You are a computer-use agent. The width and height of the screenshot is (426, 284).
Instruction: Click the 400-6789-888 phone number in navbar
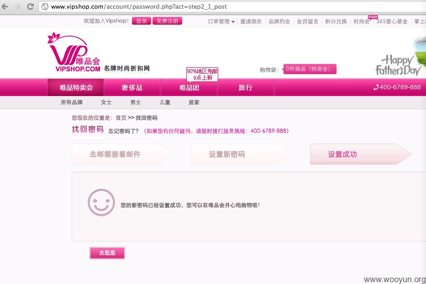(x=400, y=87)
